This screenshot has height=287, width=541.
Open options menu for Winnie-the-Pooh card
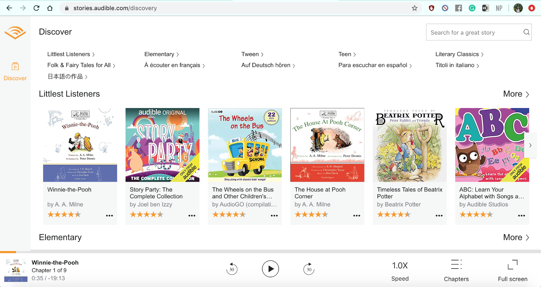(109, 216)
